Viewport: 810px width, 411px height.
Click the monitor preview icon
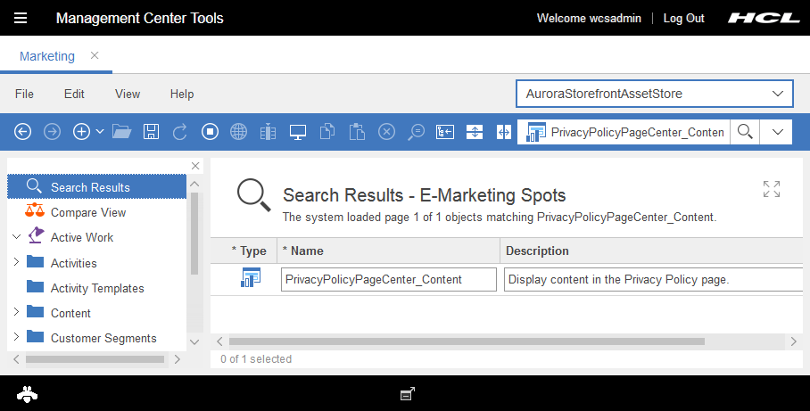pyautogui.click(x=298, y=132)
